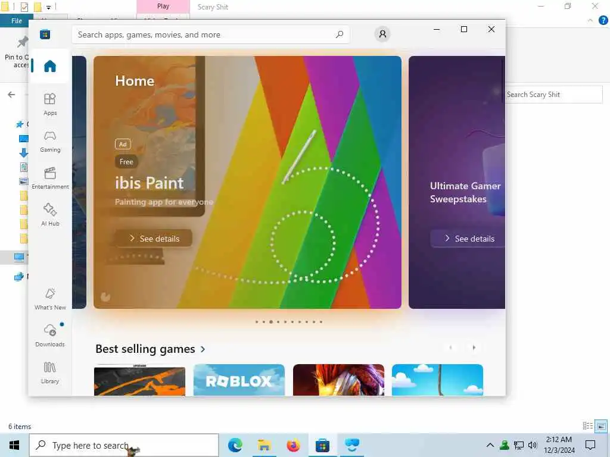Open What's New in Store sidebar
This screenshot has width=610, height=457.
[50, 299]
